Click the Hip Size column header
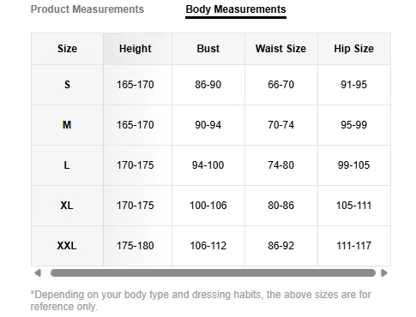Screen dimensions: 416x317 pyautogui.click(x=354, y=49)
